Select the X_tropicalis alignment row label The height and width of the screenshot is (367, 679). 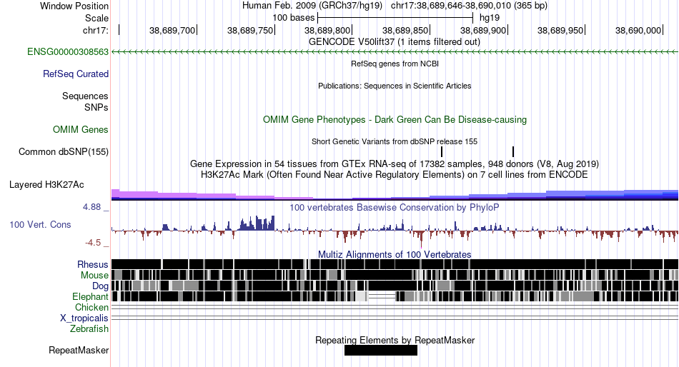coord(84,318)
